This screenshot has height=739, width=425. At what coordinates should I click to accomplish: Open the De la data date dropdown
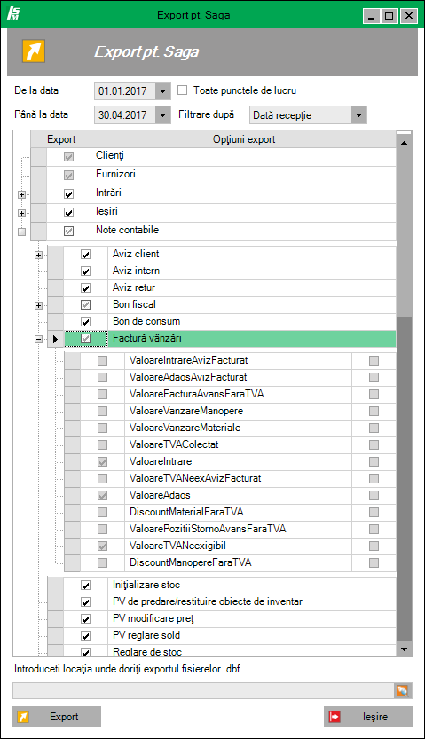[x=163, y=91]
